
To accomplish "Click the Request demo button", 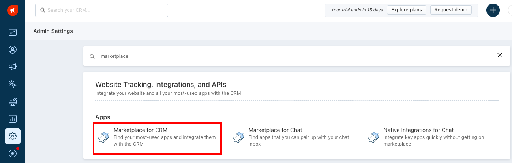I will [x=451, y=10].
